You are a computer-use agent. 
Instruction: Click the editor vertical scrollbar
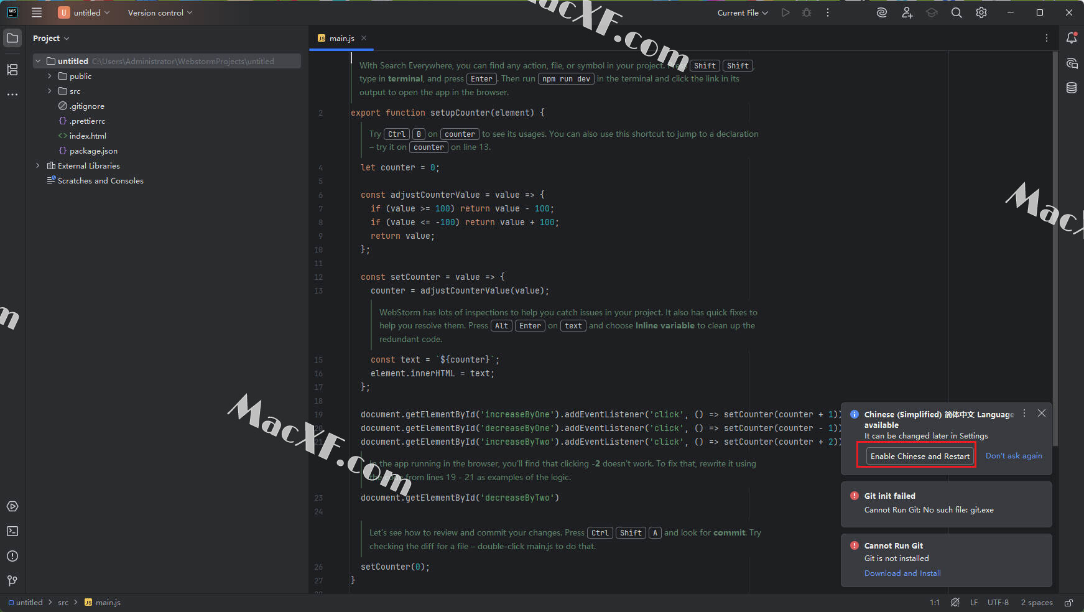(1055, 249)
